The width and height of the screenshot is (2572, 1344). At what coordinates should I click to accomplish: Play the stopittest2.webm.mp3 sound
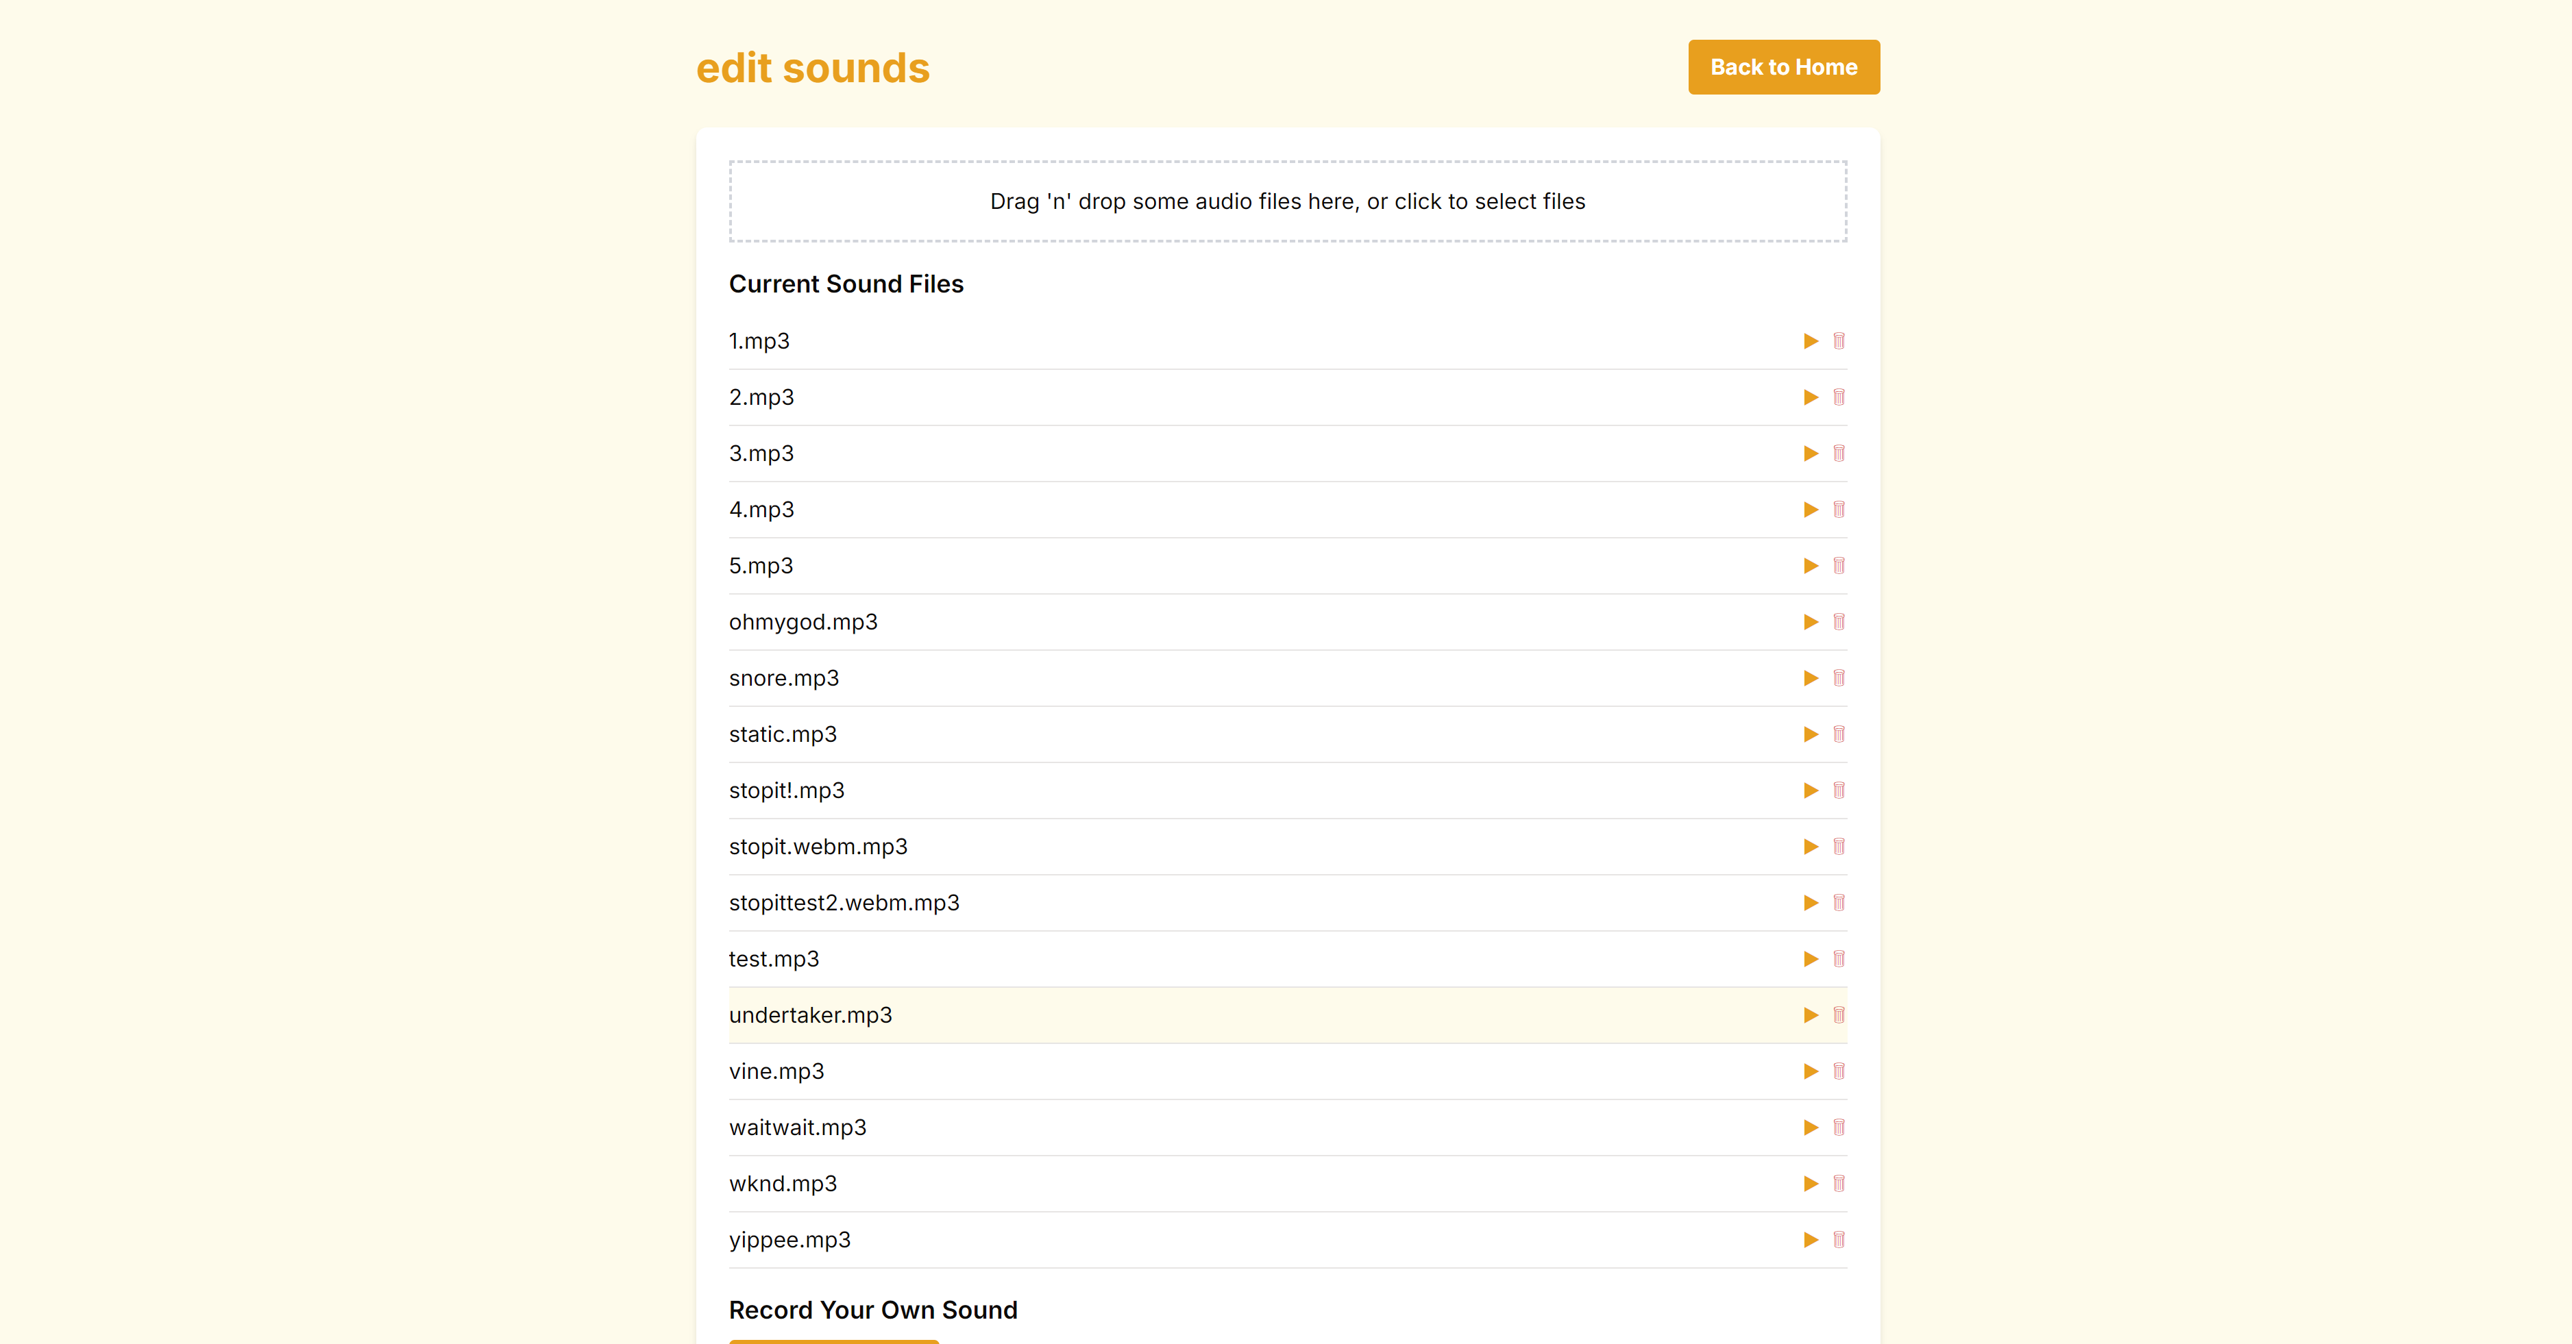[1810, 903]
